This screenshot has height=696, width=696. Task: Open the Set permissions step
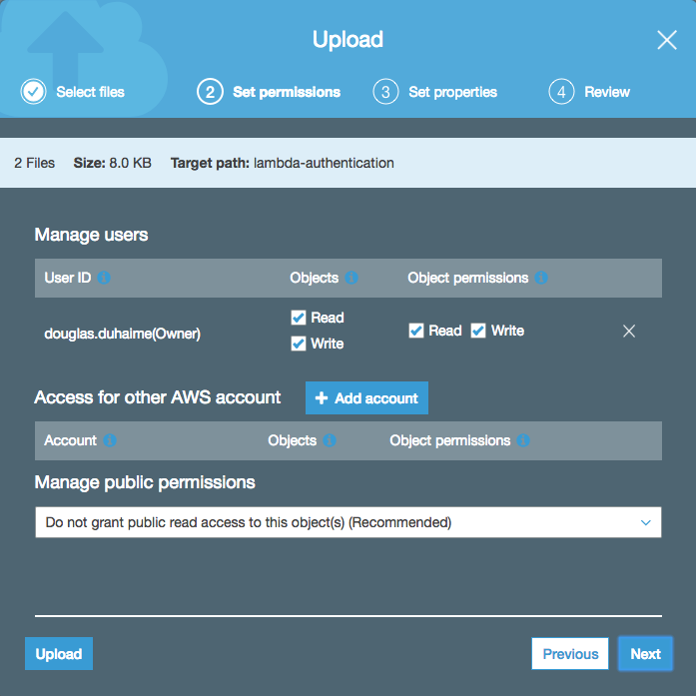point(287,92)
